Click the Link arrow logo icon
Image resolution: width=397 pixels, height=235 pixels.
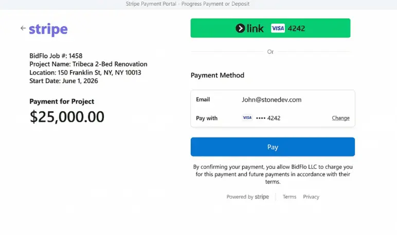tap(240, 28)
